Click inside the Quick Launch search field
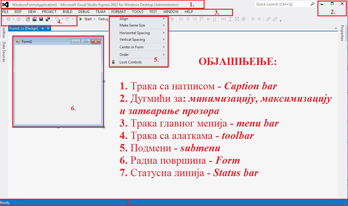 click(x=281, y=4)
